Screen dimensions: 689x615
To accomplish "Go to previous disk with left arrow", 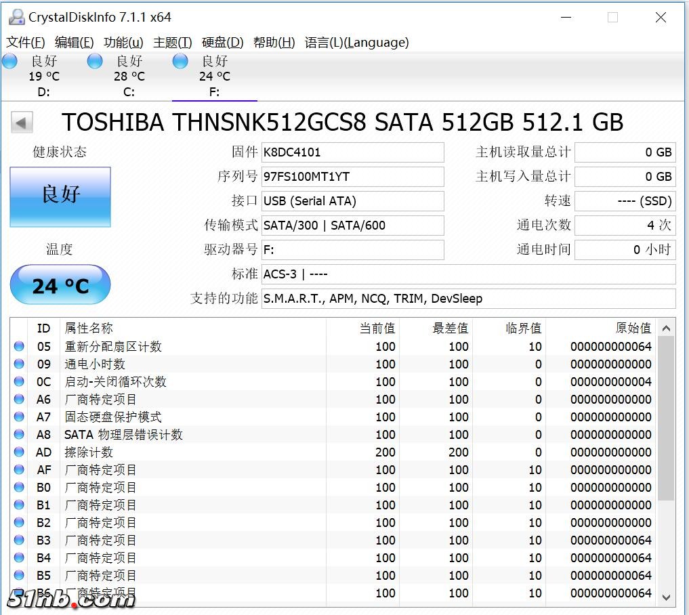I will point(22,123).
